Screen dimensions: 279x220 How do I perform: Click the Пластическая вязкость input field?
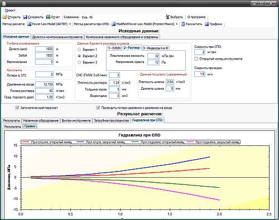point(153,56)
